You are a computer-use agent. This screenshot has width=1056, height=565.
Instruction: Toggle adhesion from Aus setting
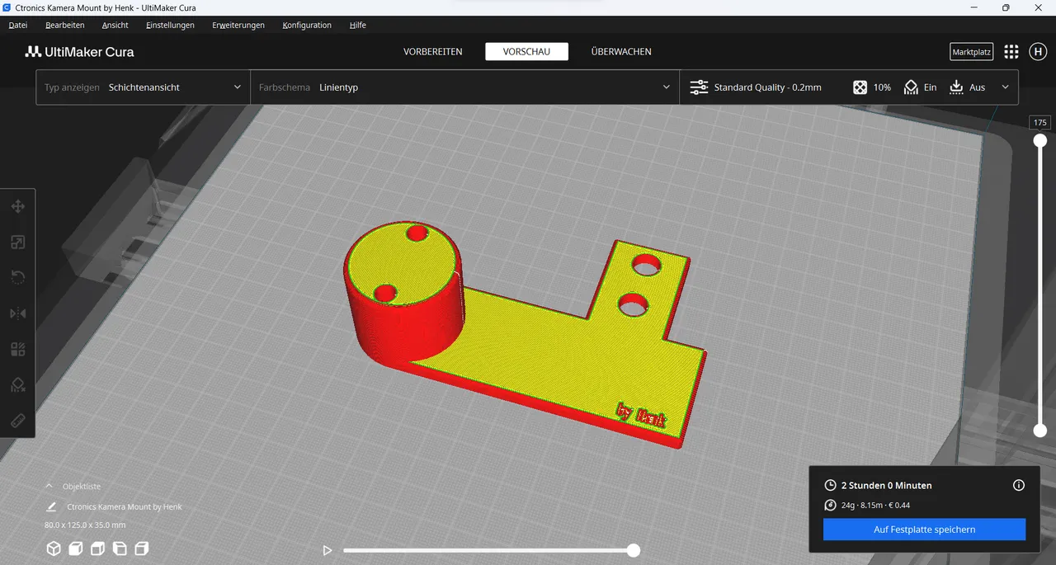pyautogui.click(x=969, y=87)
